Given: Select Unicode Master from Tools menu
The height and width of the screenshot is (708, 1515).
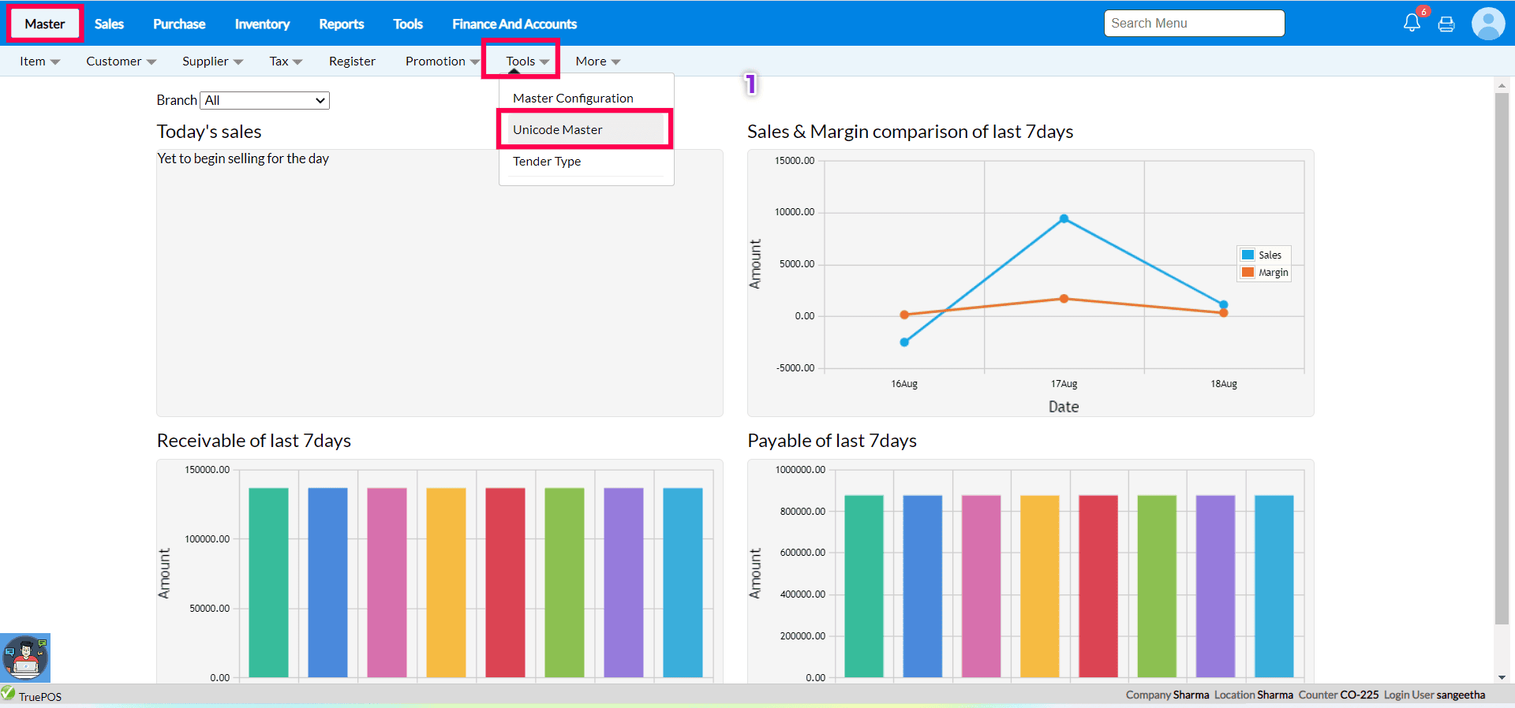Looking at the screenshot, I should [x=557, y=130].
